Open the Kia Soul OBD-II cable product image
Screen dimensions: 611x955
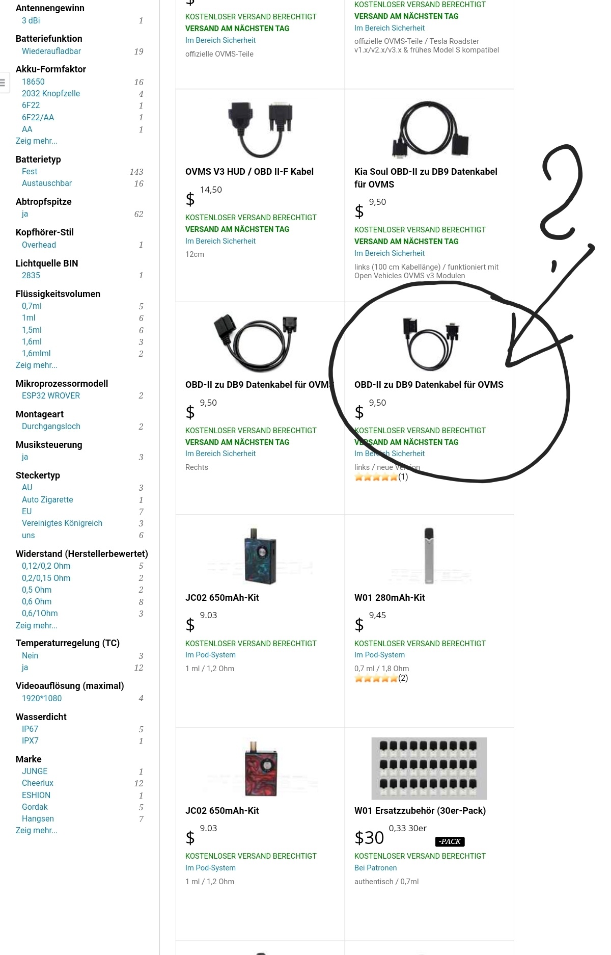tap(429, 128)
